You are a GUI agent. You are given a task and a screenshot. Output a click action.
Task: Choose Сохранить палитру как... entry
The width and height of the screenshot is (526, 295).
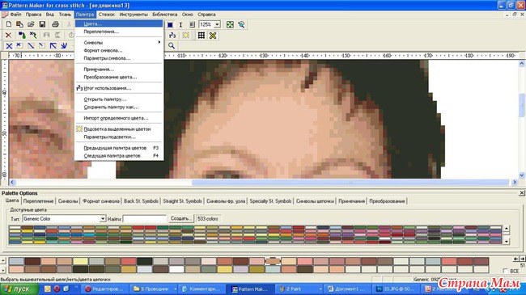click(119, 107)
